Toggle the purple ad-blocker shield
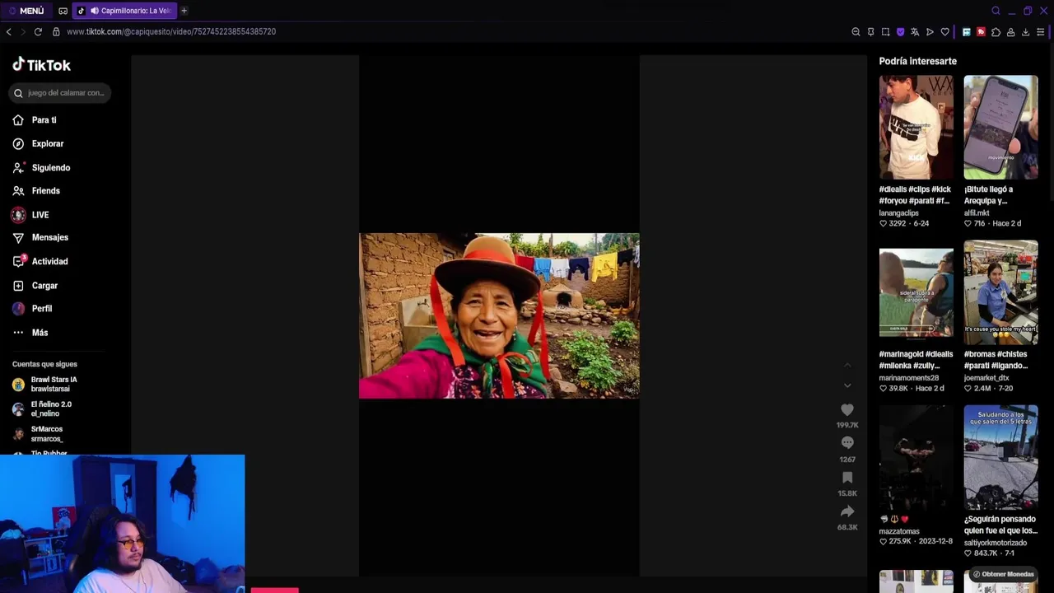 (x=900, y=32)
